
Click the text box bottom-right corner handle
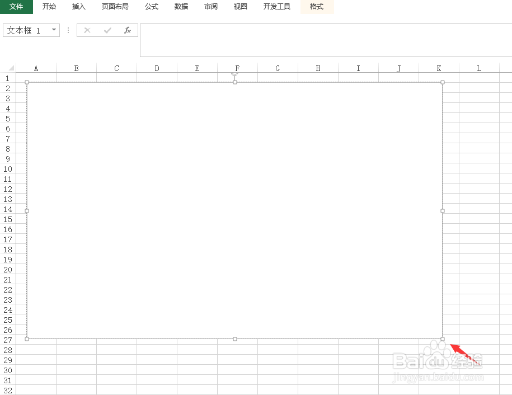point(443,339)
